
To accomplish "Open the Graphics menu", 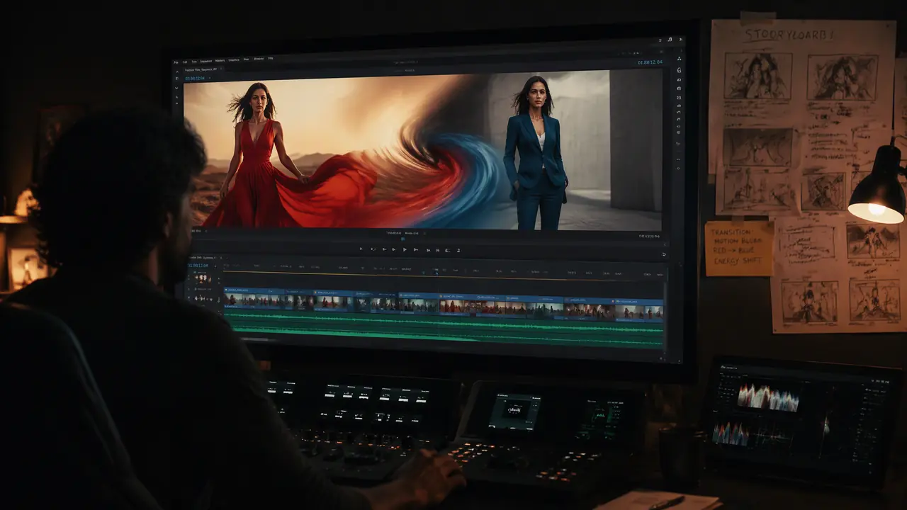I will 234,59.
